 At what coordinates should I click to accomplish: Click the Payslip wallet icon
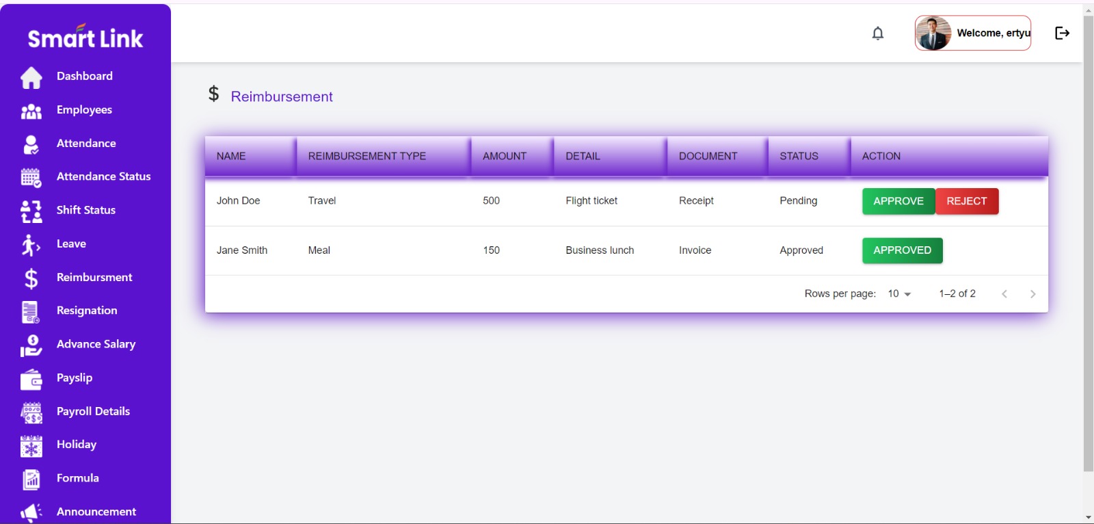point(31,378)
